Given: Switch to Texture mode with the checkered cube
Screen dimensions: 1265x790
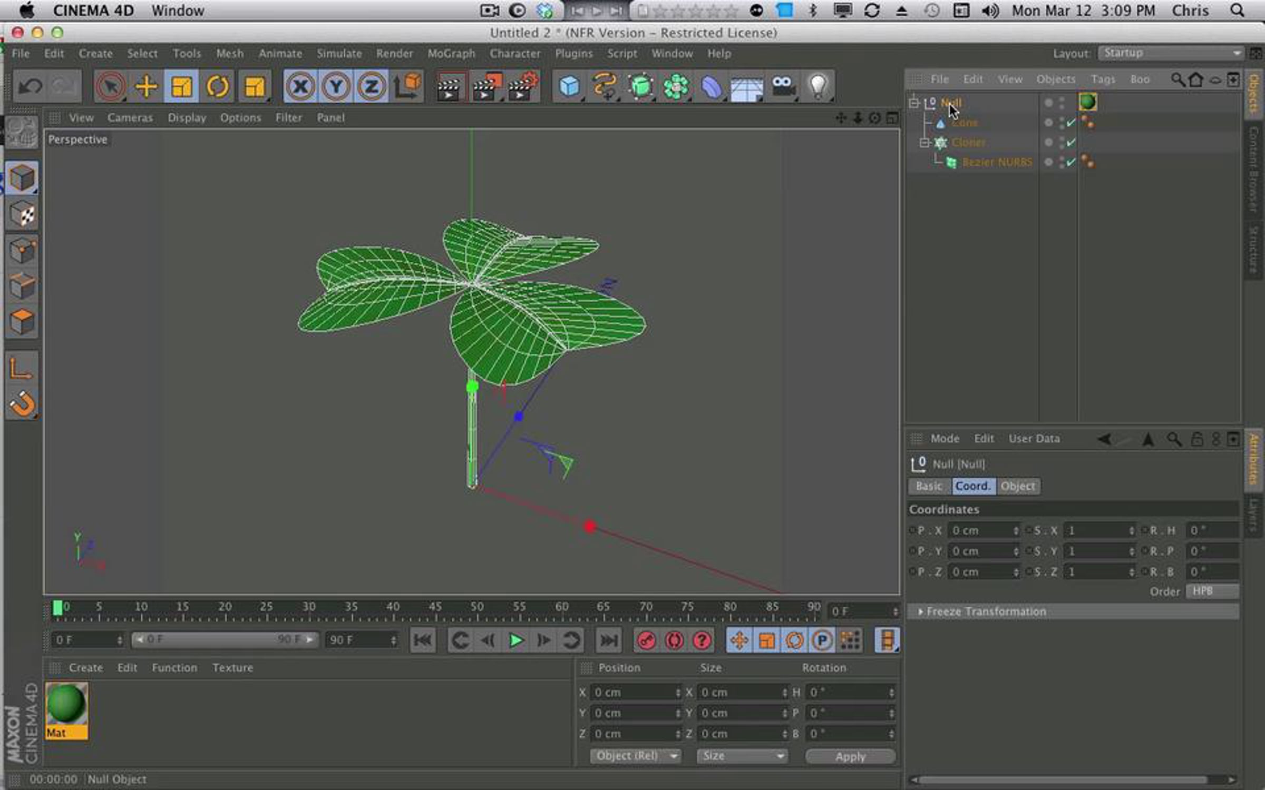Looking at the screenshot, I should click(22, 214).
